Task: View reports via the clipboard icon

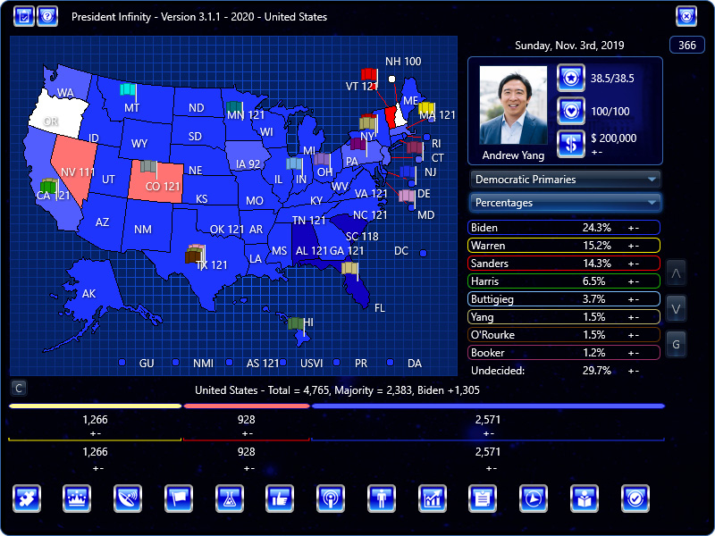Action: tap(484, 499)
